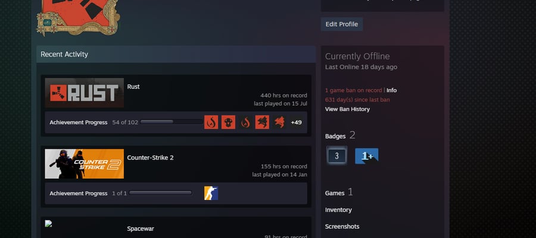Open the Rust game title link
Viewport: 536px width, 238px height.
133,87
